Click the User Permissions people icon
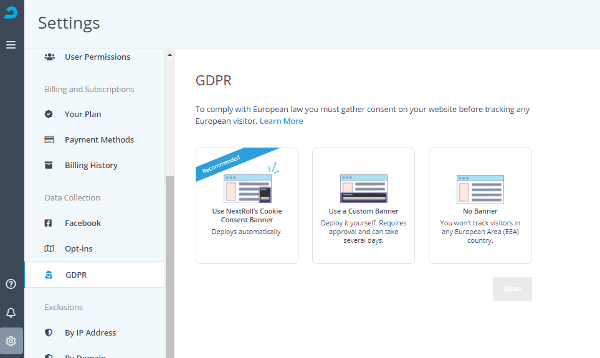Viewport: 600px width, 358px height. pyautogui.click(x=49, y=57)
